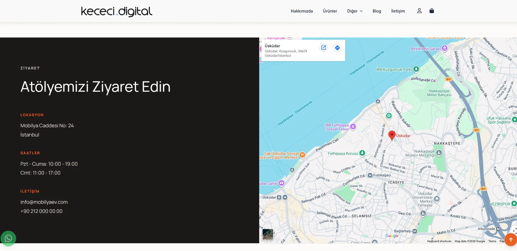
Task: Click Map data ©2026 Google text
Action: click(470, 241)
